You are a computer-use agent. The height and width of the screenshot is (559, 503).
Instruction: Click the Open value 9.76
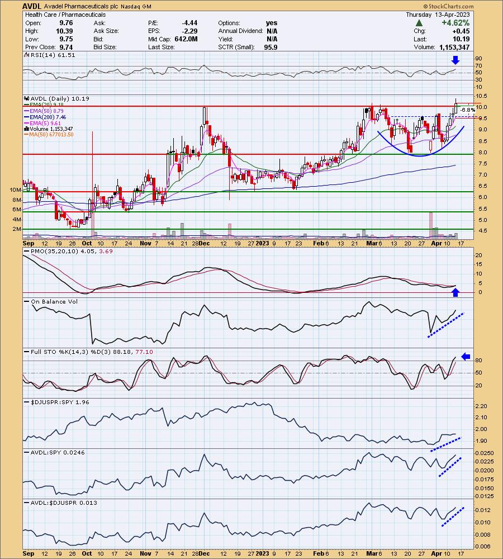tap(66, 23)
